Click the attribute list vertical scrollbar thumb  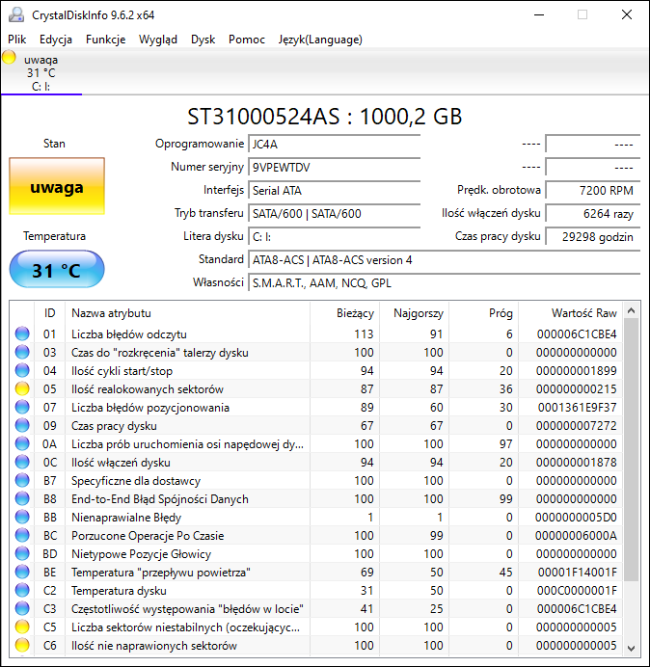[632, 450]
